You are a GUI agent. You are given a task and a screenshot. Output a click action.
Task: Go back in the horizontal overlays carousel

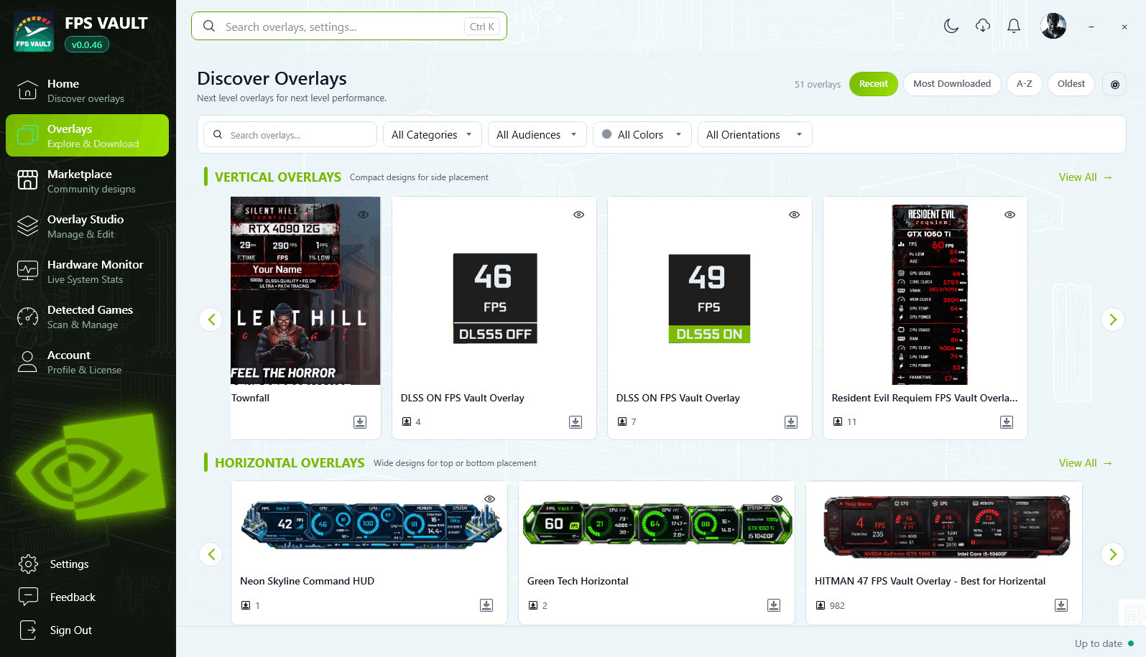(211, 554)
